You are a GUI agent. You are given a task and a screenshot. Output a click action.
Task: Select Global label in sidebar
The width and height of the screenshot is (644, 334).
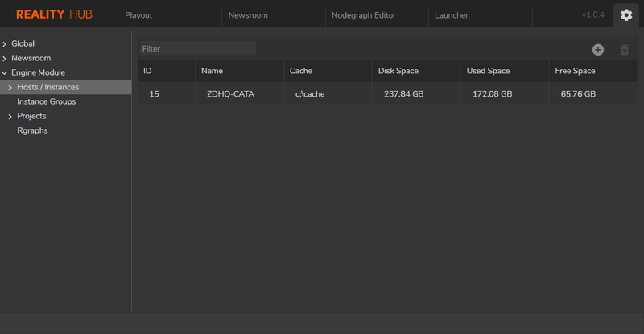pyautogui.click(x=23, y=43)
